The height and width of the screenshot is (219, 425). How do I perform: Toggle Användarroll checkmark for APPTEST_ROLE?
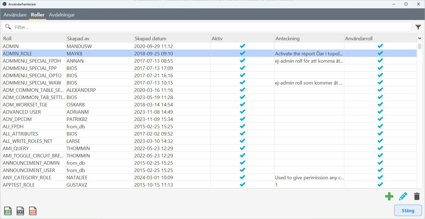(380, 185)
